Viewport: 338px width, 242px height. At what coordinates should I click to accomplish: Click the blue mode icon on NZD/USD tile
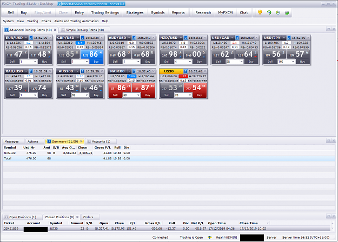coord(185,38)
